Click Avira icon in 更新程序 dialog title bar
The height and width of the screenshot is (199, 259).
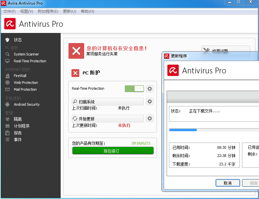click(x=166, y=56)
